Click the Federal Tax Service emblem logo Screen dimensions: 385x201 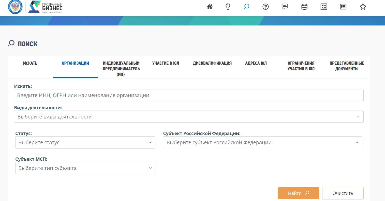point(15,7)
